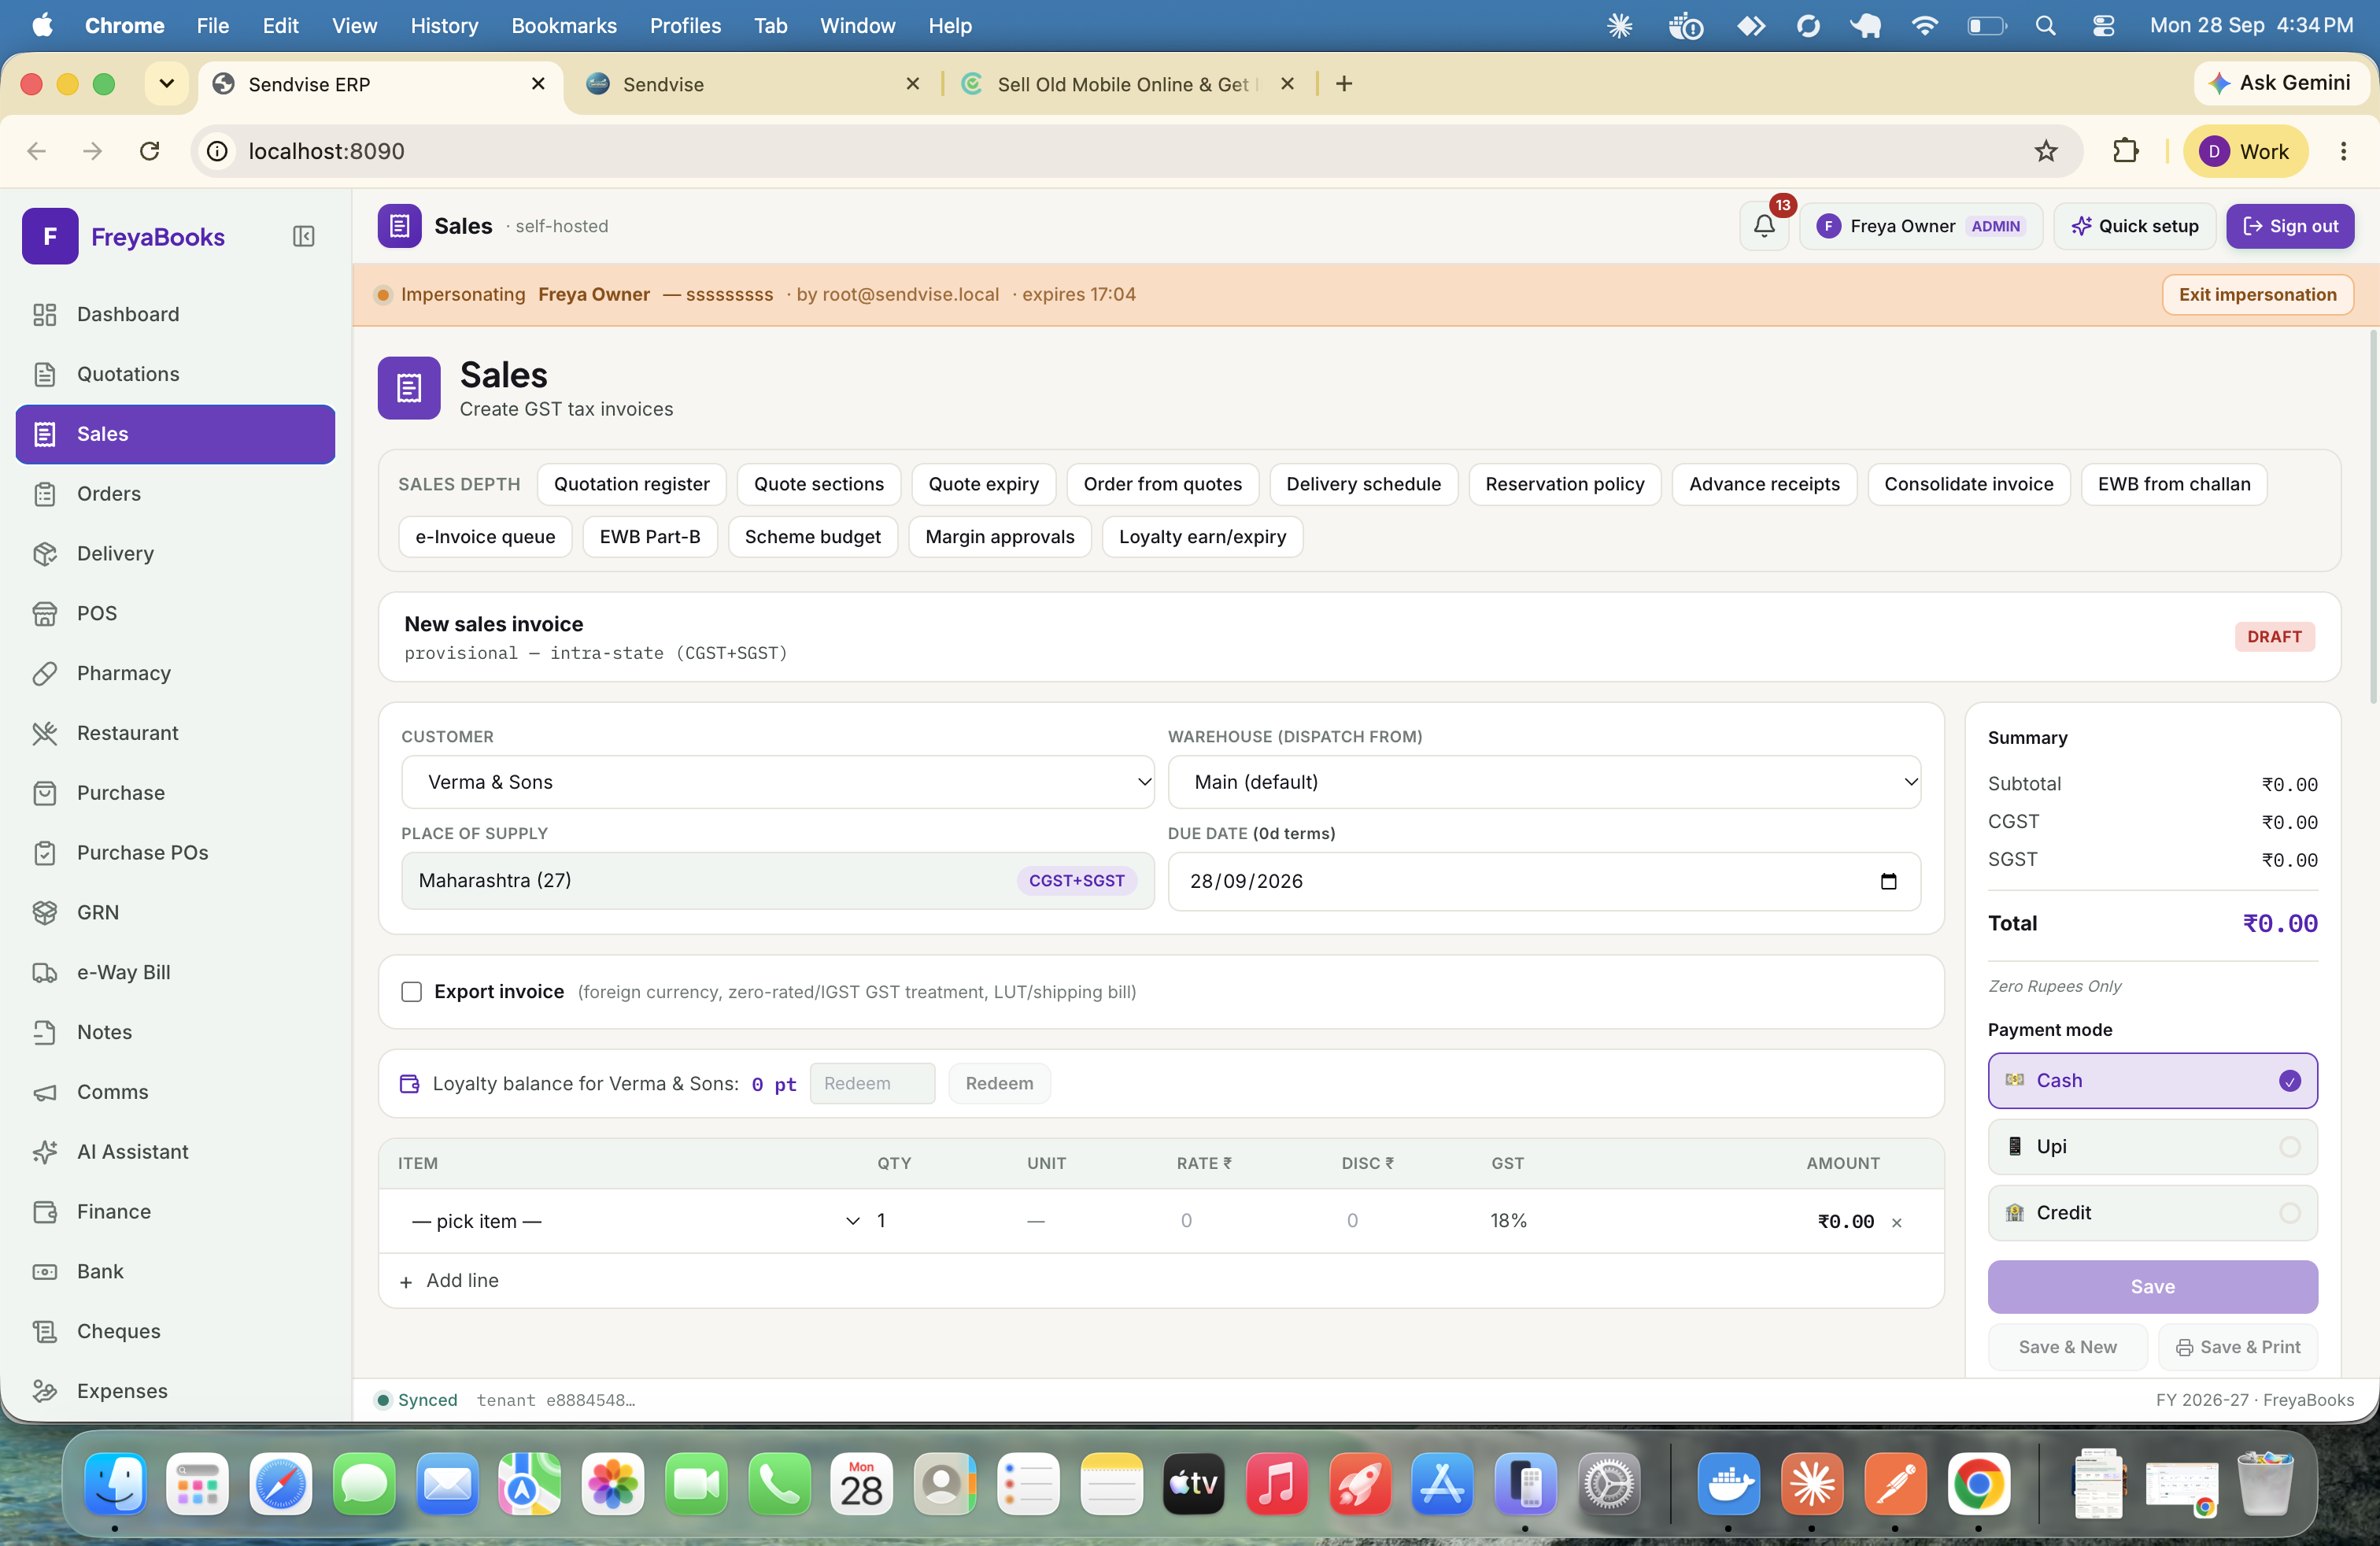Screen dimensions: 2380x1546
Task: Launch Docker from the macOS dock
Action: (x=1728, y=1484)
